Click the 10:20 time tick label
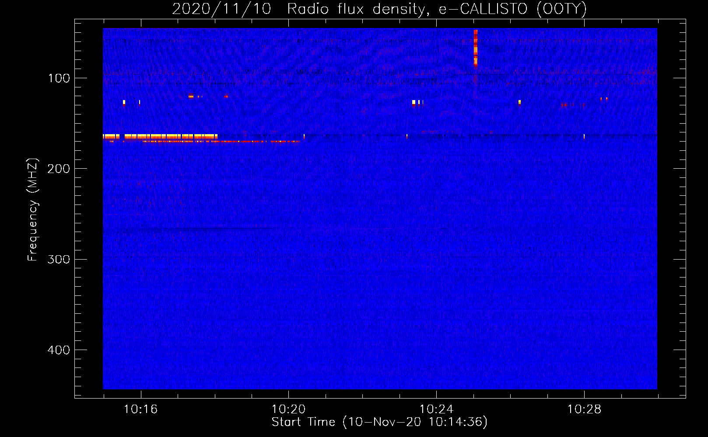The image size is (708, 437). click(x=288, y=409)
